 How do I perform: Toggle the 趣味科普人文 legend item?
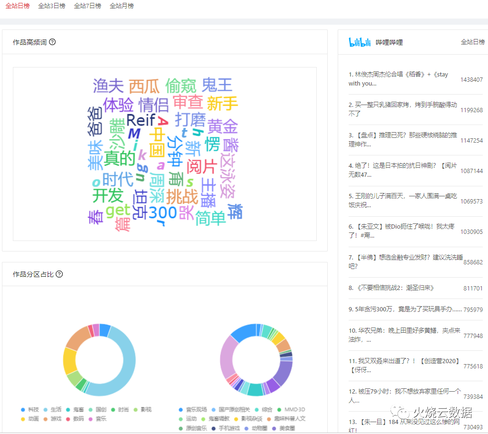click(286, 419)
